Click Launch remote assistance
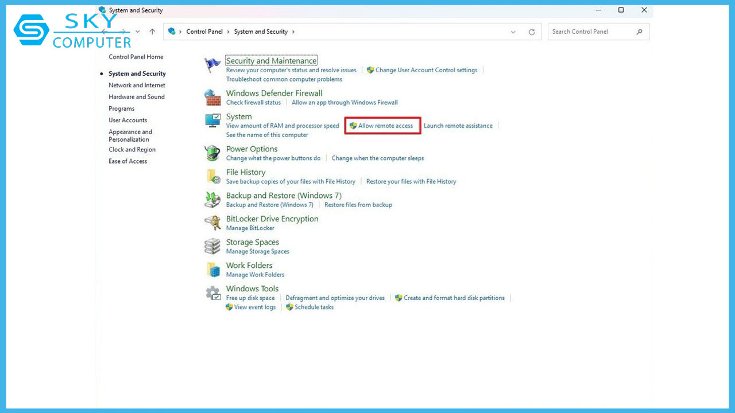This screenshot has width=735, height=413. coord(458,126)
